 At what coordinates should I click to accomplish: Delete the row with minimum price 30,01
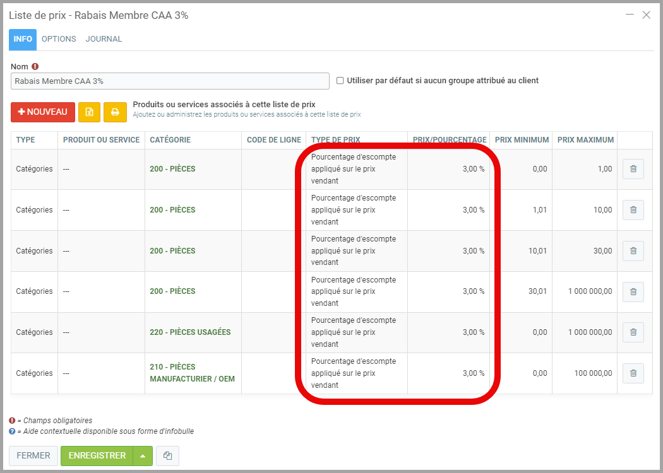pos(633,291)
